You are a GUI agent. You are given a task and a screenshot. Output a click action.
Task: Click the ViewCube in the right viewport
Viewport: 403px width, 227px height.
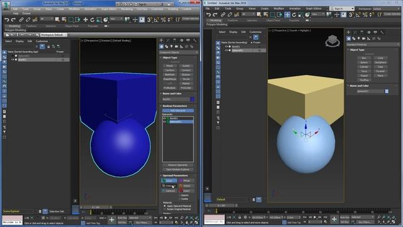point(332,40)
